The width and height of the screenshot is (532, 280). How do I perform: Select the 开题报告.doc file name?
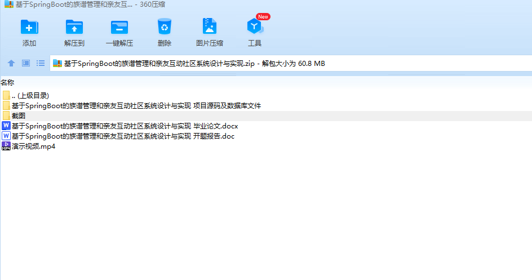[x=123, y=136]
